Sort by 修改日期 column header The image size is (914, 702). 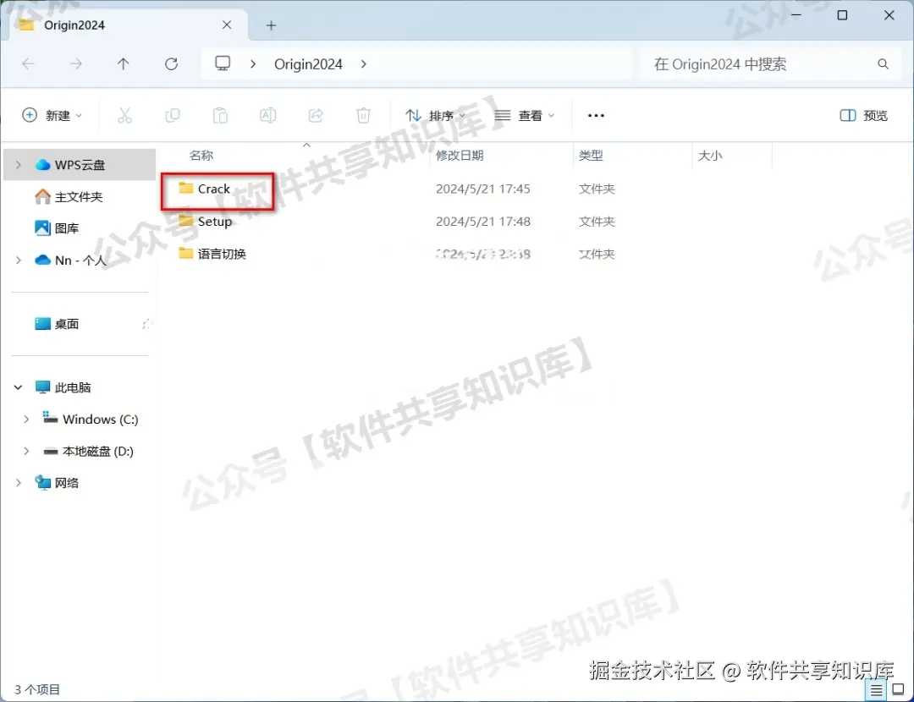460,156
